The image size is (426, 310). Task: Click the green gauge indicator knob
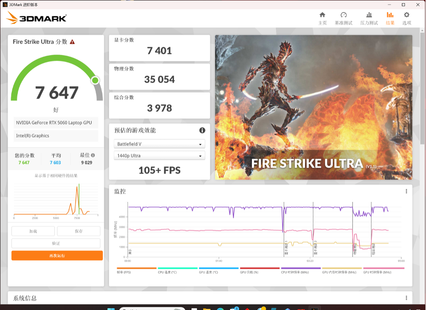[95, 80]
